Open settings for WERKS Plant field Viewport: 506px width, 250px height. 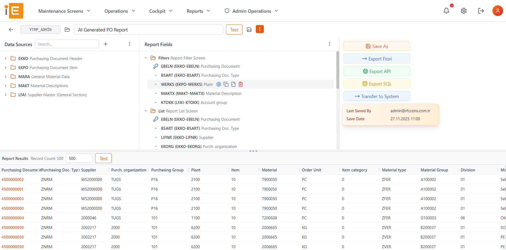[x=219, y=84]
